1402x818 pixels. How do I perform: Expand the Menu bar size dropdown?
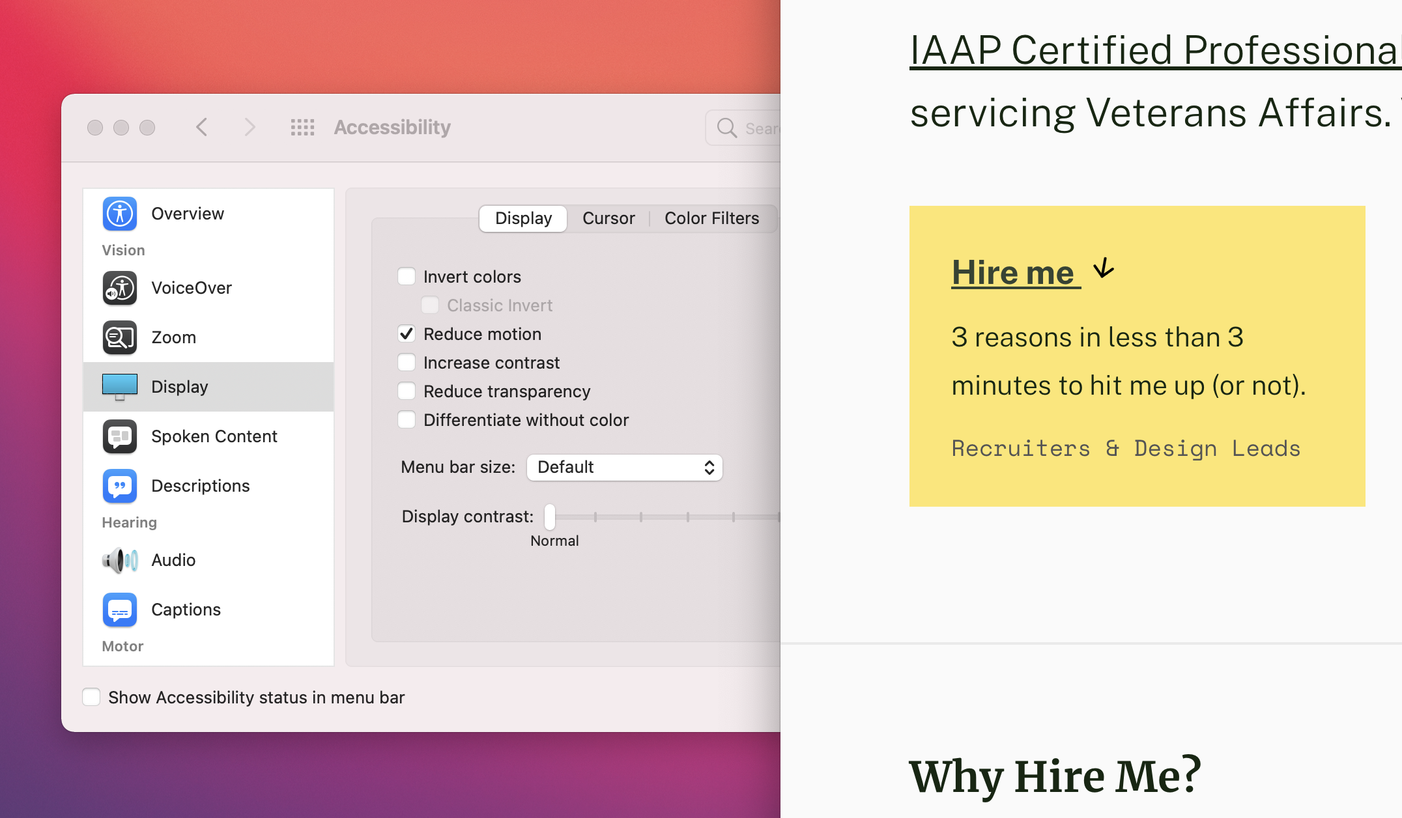click(624, 466)
